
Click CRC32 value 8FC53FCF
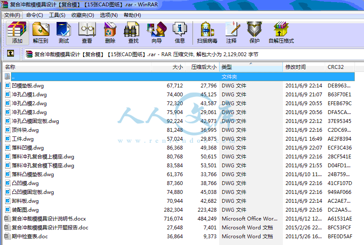(x=340, y=227)
